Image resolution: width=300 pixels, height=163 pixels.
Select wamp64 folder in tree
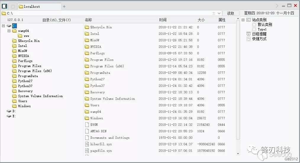[20, 31]
